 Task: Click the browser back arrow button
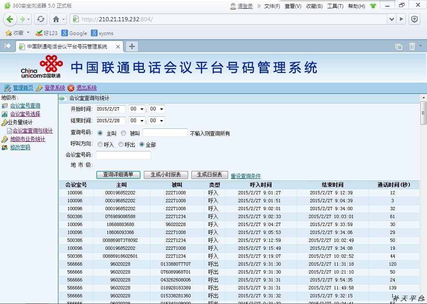click(x=10, y=19)
